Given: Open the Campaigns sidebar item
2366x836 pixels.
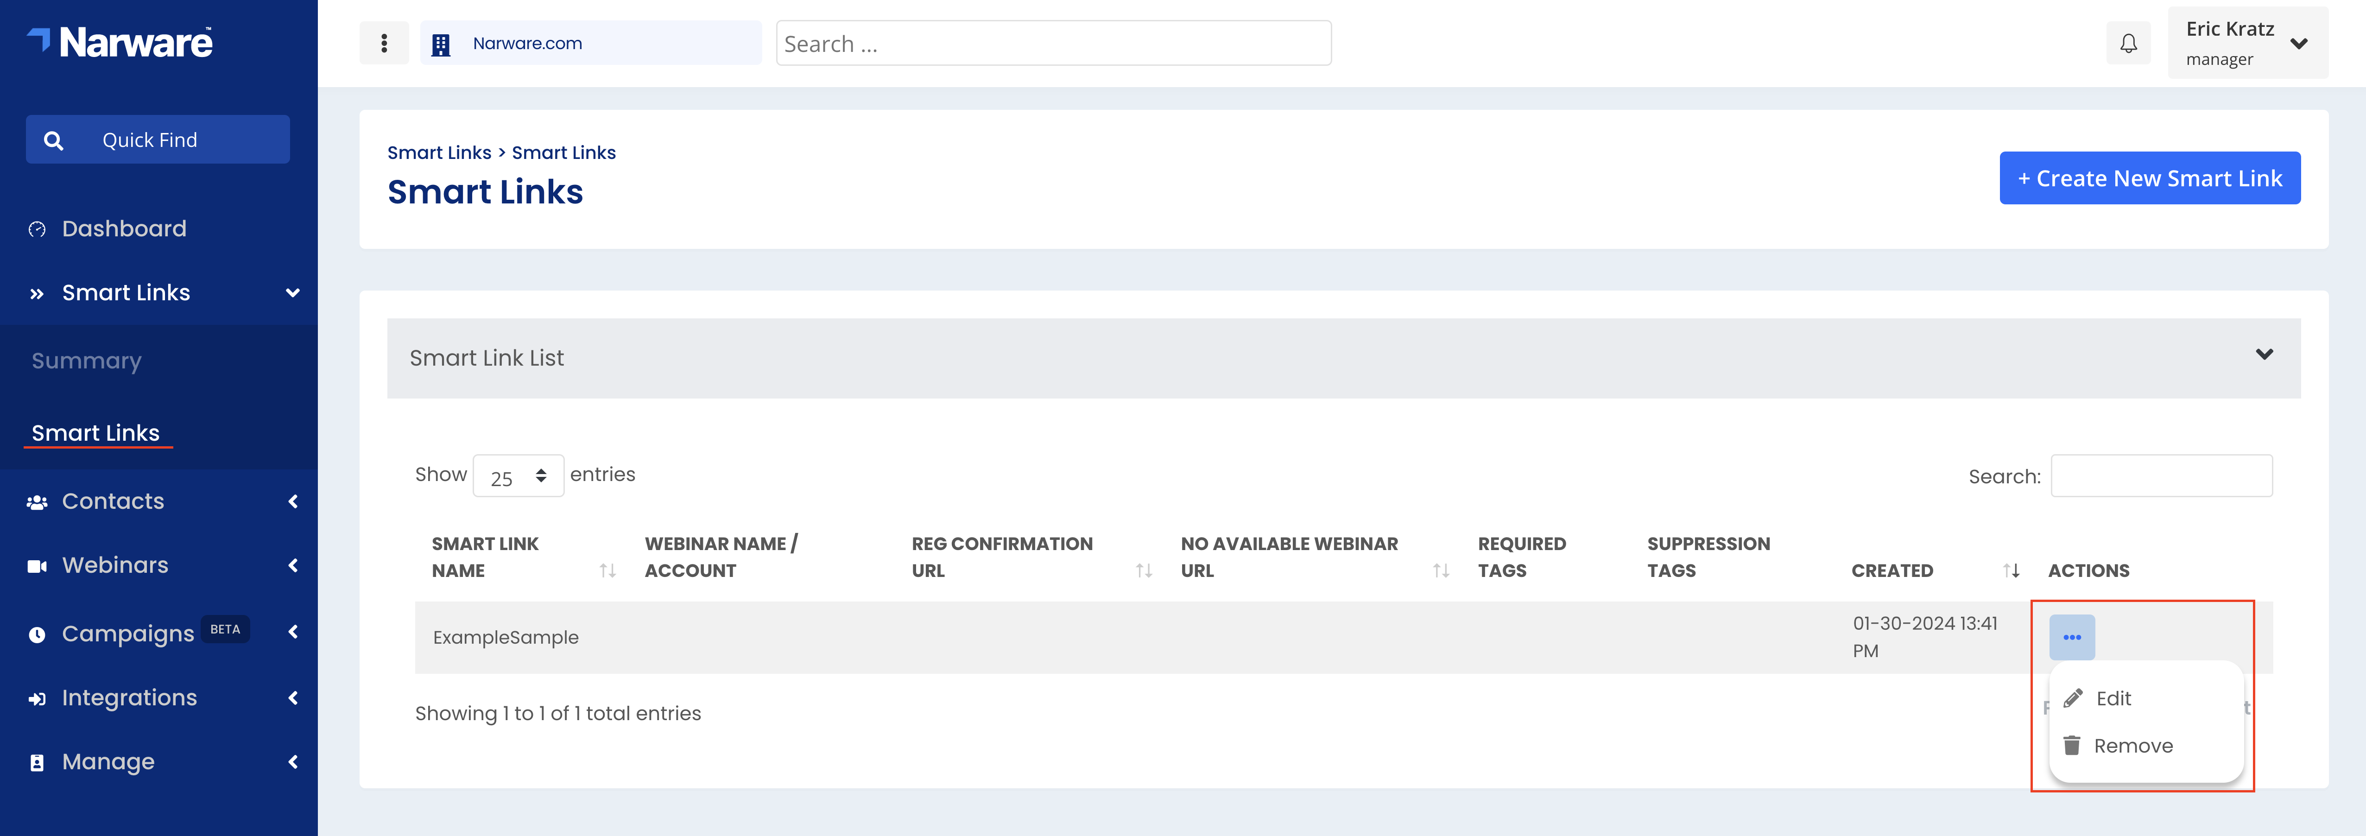Looking at the screenshot, I should pos(128,634).
